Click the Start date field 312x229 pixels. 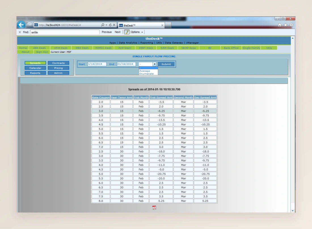(97, 64)
